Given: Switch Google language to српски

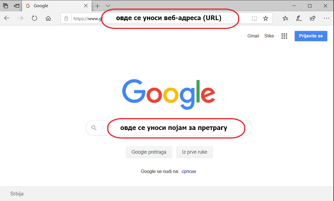Looking at the screenshot, I should [188, 171].
